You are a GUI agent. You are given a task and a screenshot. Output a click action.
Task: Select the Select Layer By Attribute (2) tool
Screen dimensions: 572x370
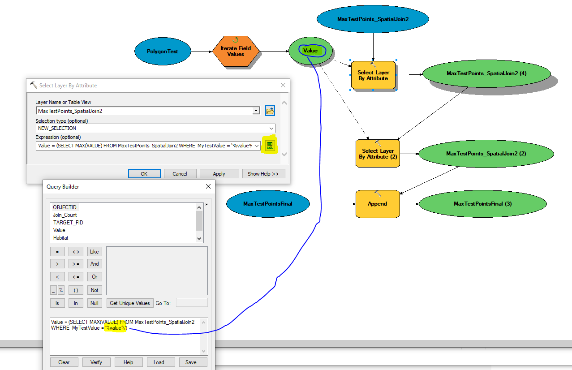pyautogui.click(x=378, y=154)
